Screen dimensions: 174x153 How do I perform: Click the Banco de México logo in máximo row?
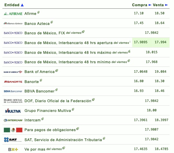[x=13, y=52]
